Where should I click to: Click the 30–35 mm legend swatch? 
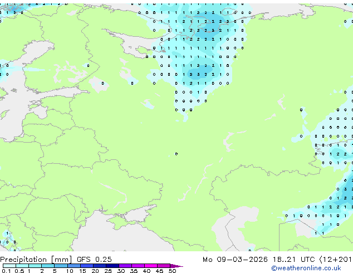coord(125,266)
